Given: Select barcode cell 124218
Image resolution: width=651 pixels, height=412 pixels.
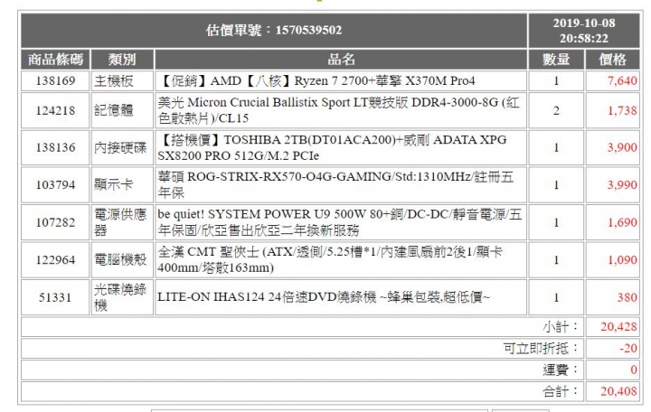Looking at the screenshot, I should coord(56,110).
